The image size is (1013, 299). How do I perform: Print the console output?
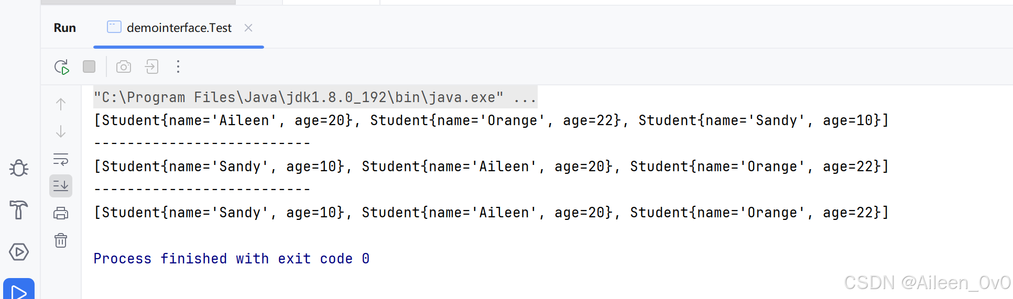tap(61, 213)
